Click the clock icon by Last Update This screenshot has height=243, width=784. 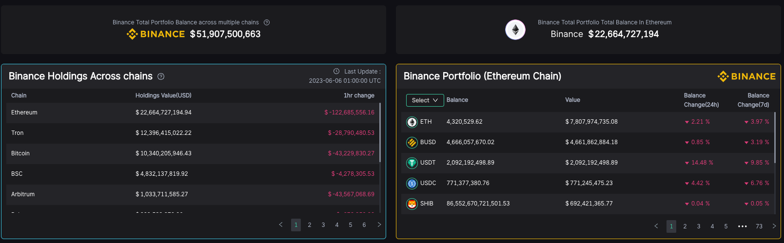336,71
